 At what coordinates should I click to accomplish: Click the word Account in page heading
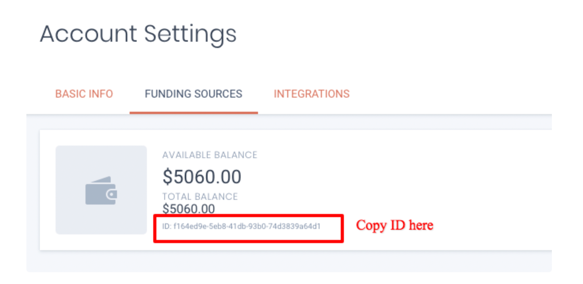[88, 34]
